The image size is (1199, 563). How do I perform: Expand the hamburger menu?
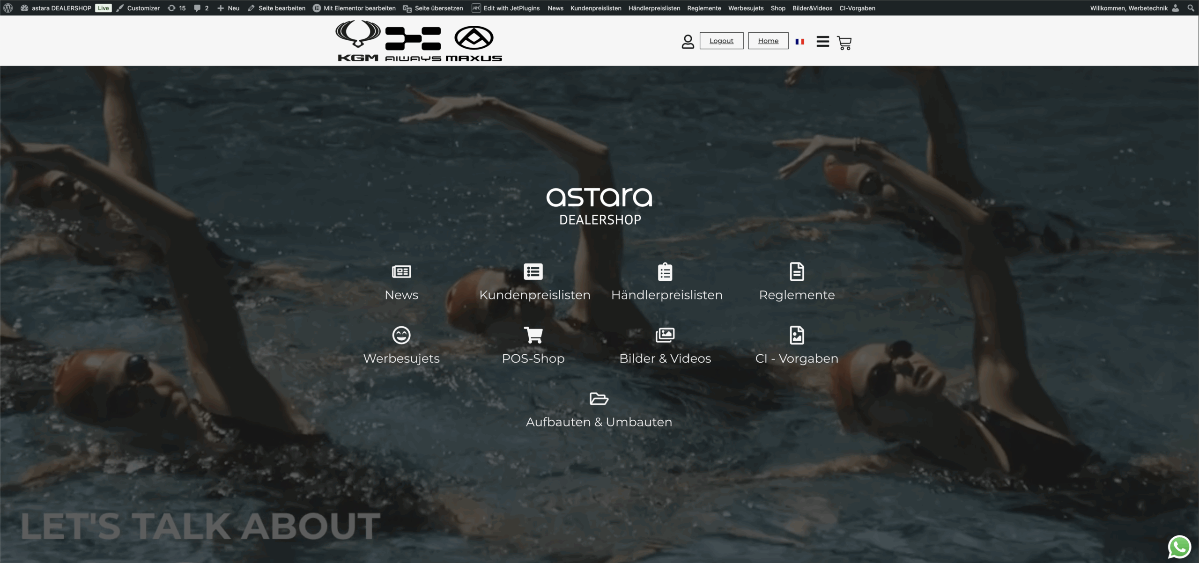point(822,42)
